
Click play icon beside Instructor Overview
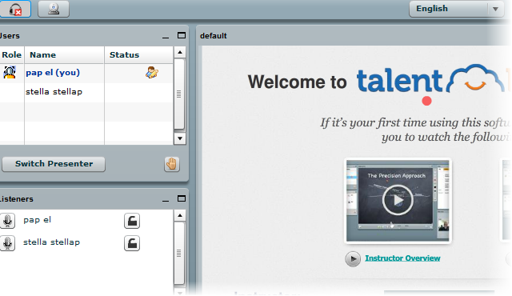[353, 258]
